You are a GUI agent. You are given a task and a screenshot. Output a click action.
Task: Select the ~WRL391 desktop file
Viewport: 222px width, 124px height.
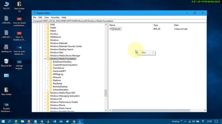[6, 34]
